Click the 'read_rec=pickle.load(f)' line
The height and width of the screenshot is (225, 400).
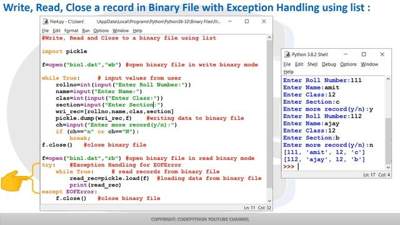tap(165, 178)
